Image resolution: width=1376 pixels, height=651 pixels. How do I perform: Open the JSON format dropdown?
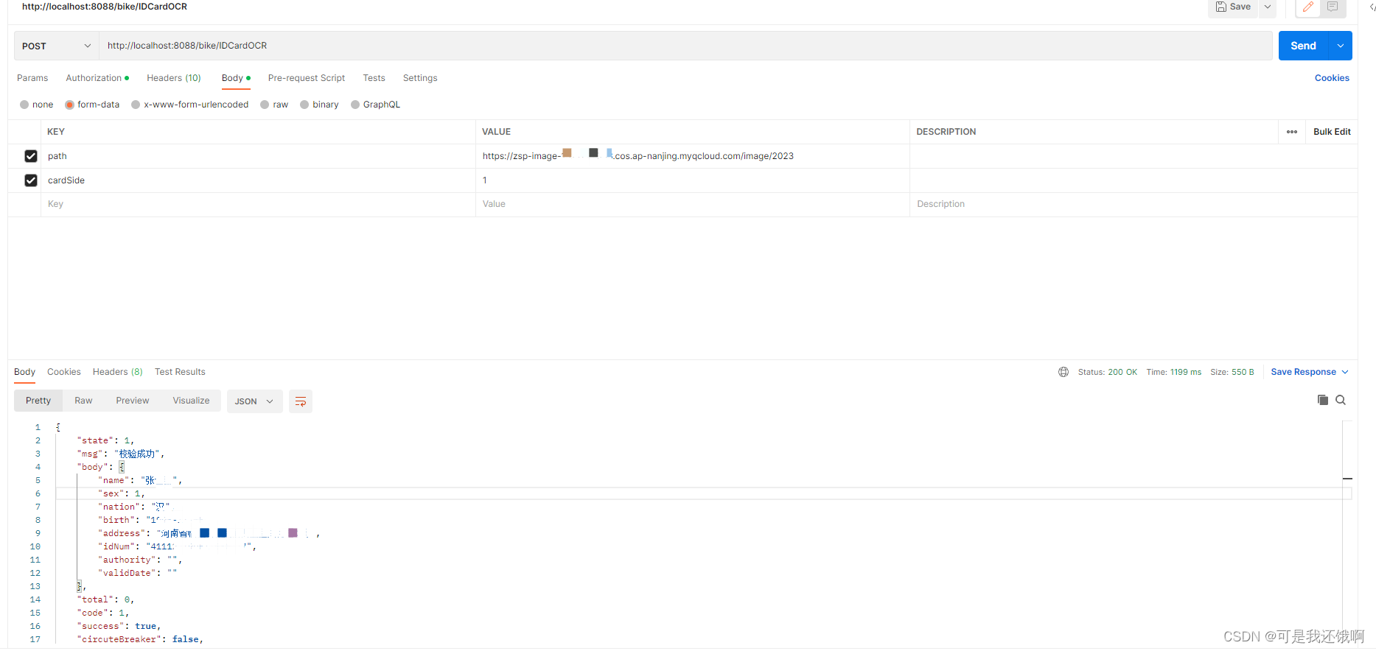tap(254, 401)
